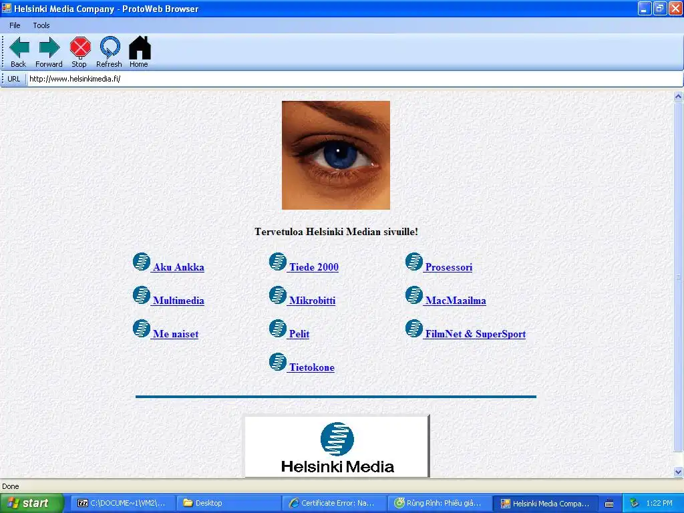
Task: Open the Multimedia link
Action: [178, 301]
